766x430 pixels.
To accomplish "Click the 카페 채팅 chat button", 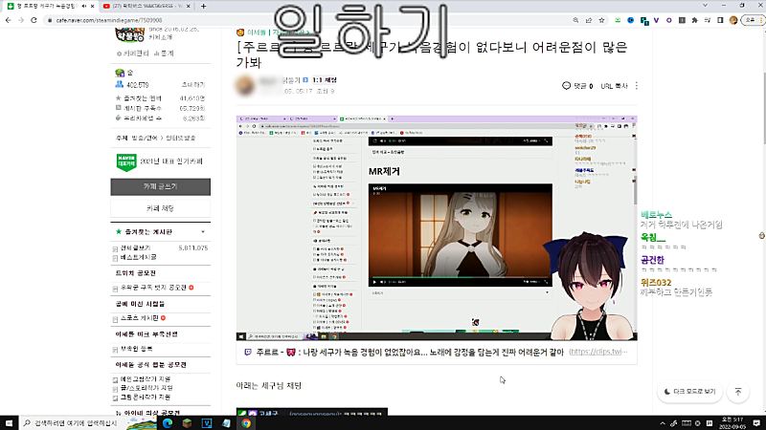I will (160, 208).
